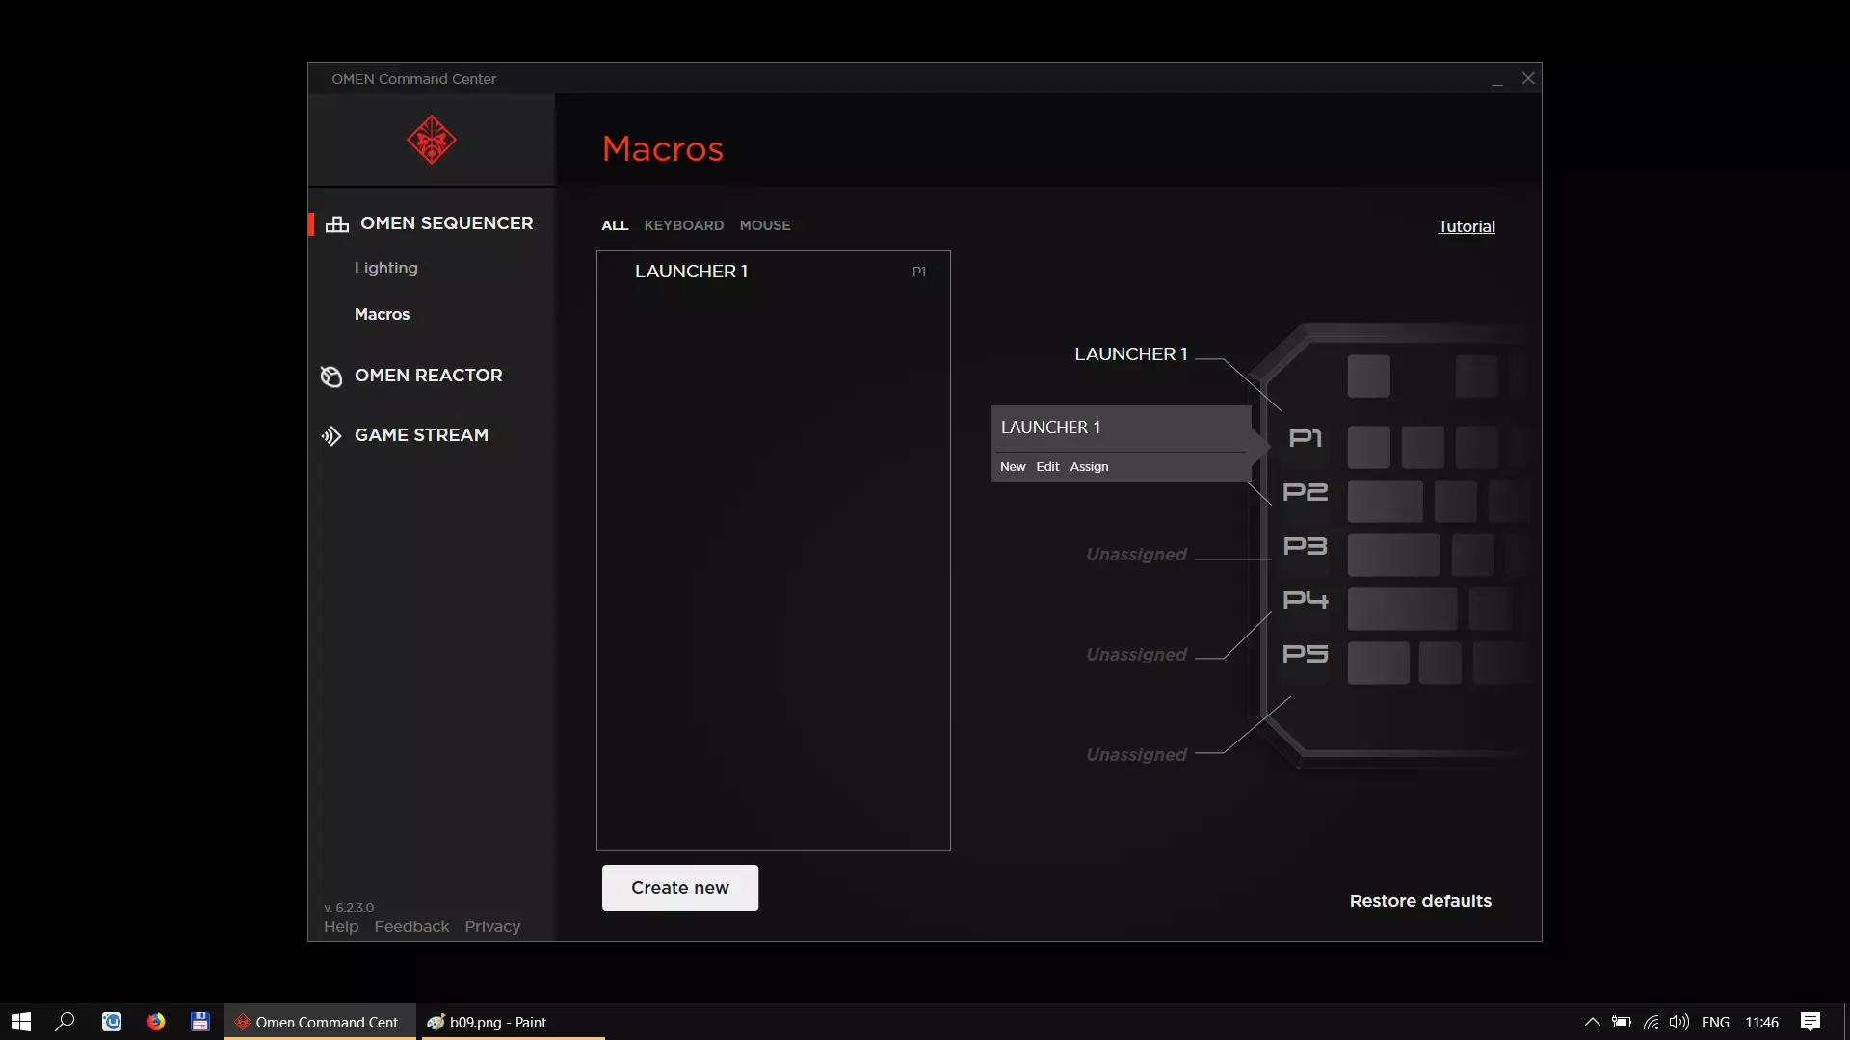The height and width of the screenshot is (1040, 1850).
Task: Click the version number v. 6.2.3.0
Action: [x=349, y=907]
